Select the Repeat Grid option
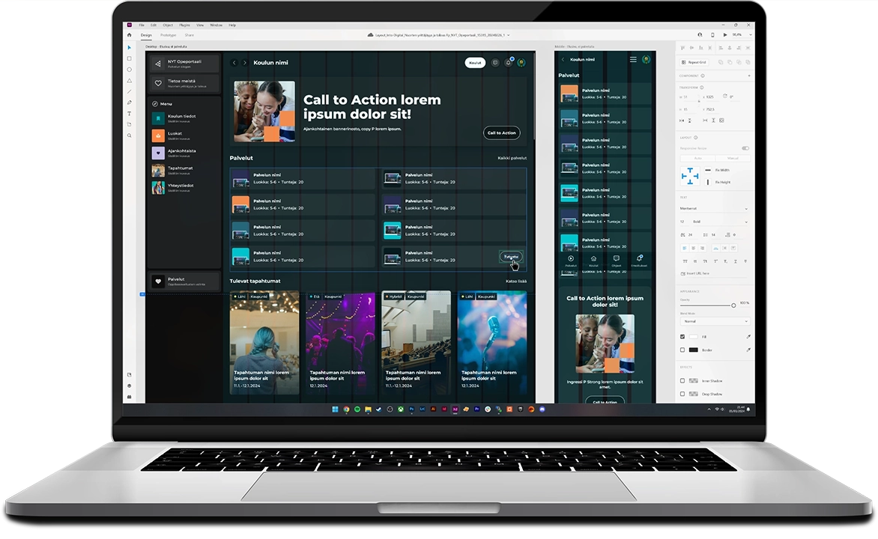878x539 pixels. (x=694, y=62)
